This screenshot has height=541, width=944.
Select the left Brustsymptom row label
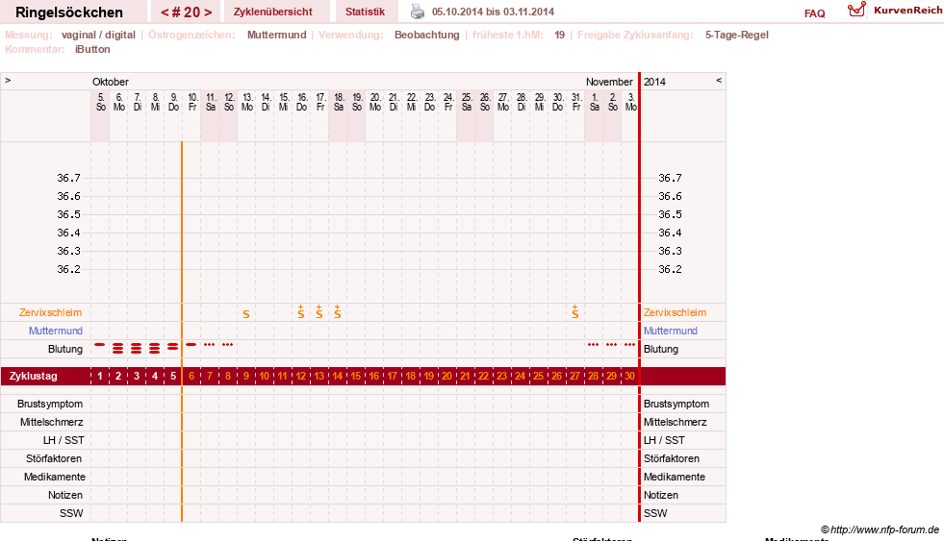click(x=50, y=404)
